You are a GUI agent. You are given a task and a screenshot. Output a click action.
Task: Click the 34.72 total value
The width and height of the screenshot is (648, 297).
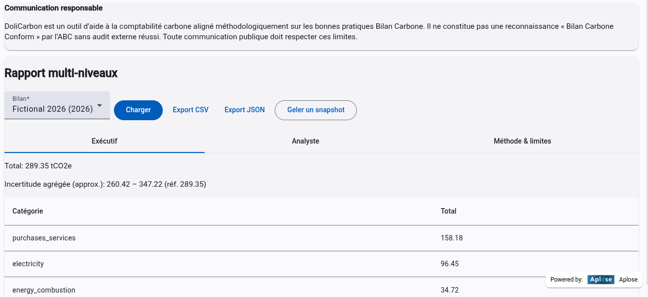coord(449,290)
